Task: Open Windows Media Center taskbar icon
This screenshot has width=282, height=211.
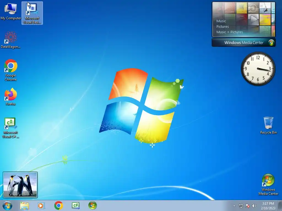Action: (x=93, y=206)
